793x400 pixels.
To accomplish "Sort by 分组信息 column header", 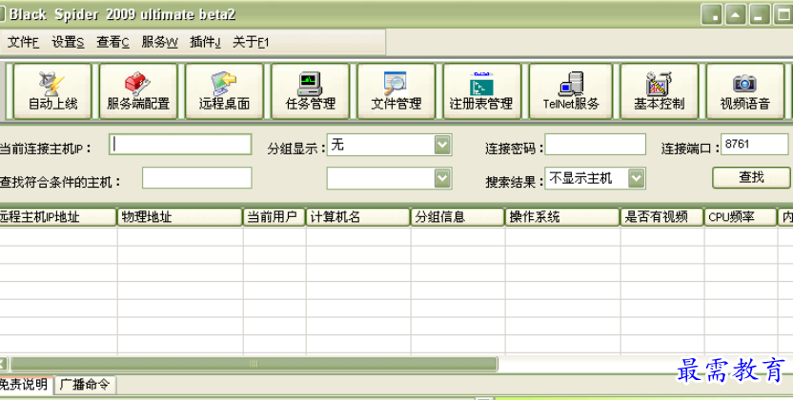I will point(457,217).
